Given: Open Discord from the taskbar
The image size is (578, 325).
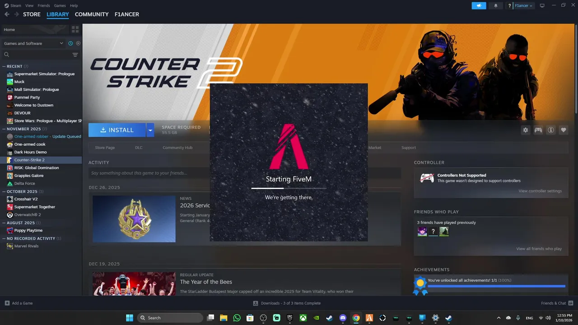Looking at the screenshot, I should 343,318.
